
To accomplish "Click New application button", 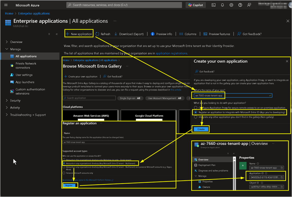I will (79, 34).
